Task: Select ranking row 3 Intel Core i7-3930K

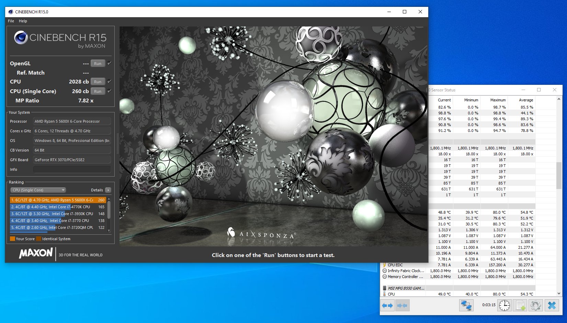Action: 58,214
